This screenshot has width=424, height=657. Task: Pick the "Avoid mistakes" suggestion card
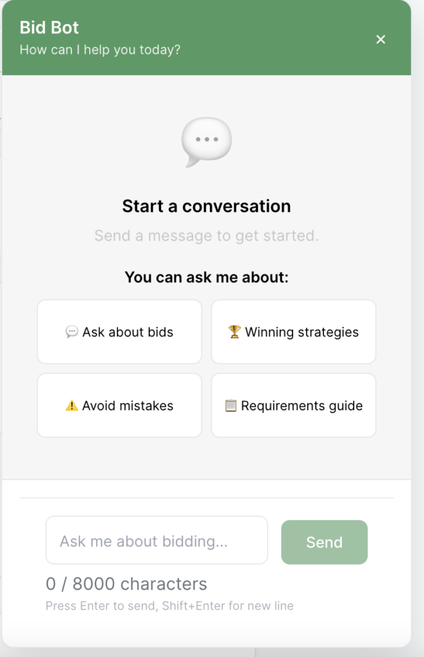coord(119,405)
